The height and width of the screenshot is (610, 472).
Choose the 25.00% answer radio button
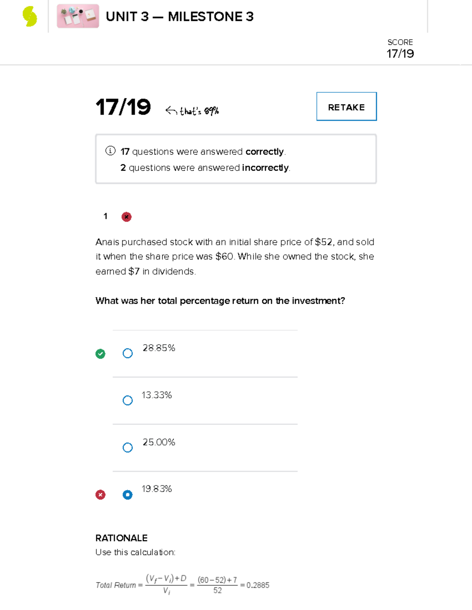pyautogui.click(x=127, y=448)
